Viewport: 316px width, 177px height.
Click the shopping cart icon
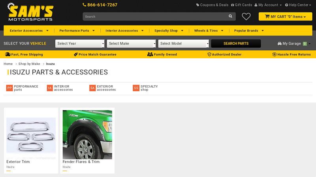pos(267,17)
